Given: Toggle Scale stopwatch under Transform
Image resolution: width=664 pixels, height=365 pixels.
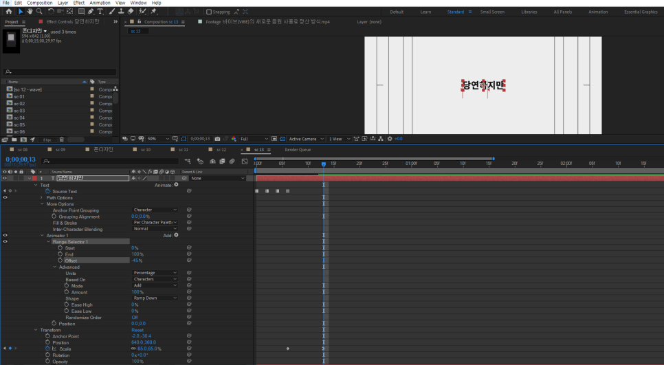Looking at the screenshot, I should (47, 349).
